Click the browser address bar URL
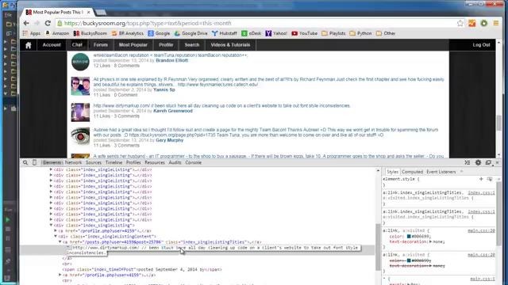 coord(148,23)
